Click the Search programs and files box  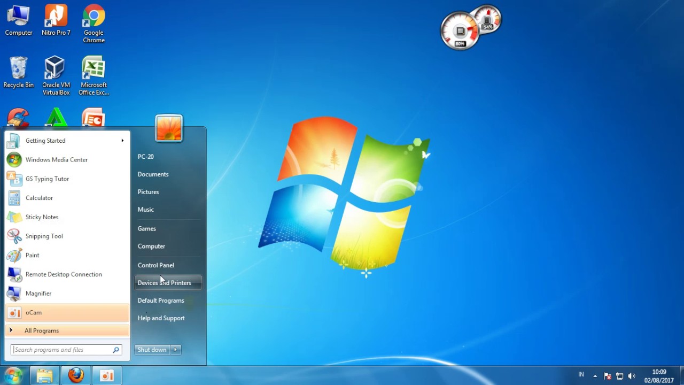coord(67,350)
